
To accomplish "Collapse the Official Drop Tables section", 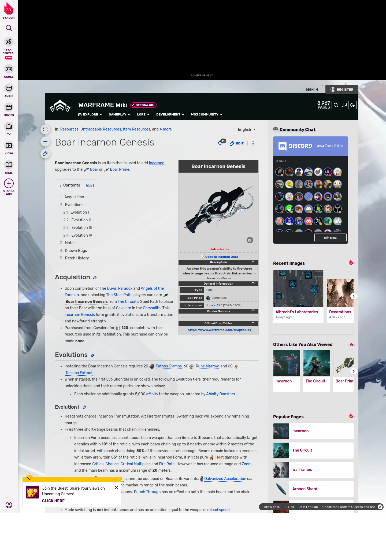I will [253, 323].
